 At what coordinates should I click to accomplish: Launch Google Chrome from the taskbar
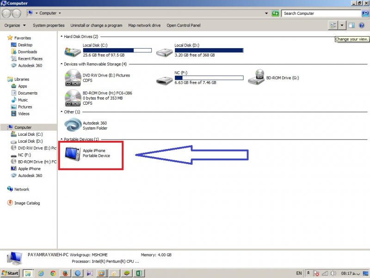53,273
